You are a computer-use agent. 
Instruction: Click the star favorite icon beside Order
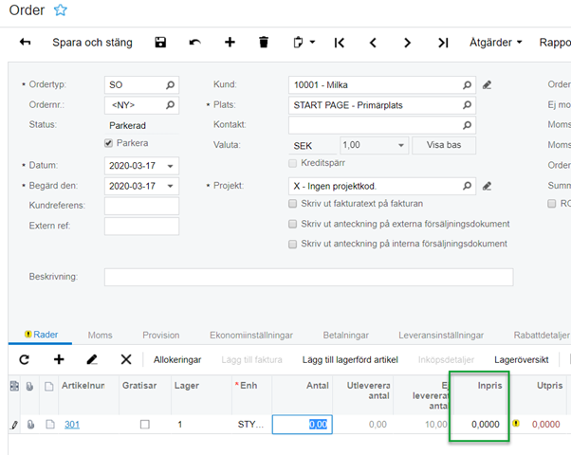tap(61, 10)
